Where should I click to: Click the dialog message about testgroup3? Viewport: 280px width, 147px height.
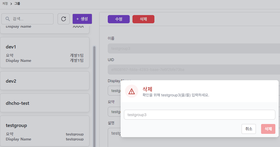tap(176, 95)
